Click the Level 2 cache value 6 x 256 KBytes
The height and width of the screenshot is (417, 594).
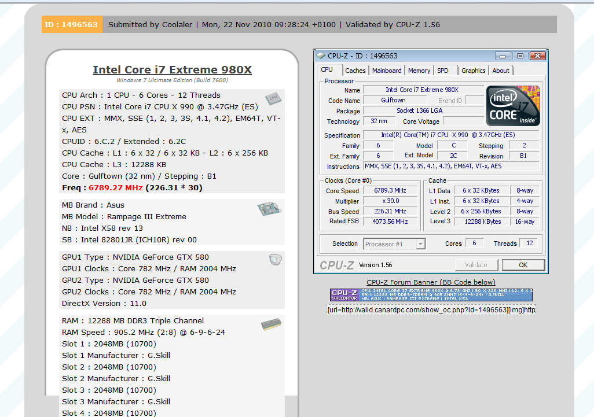(x=481, y=211)
